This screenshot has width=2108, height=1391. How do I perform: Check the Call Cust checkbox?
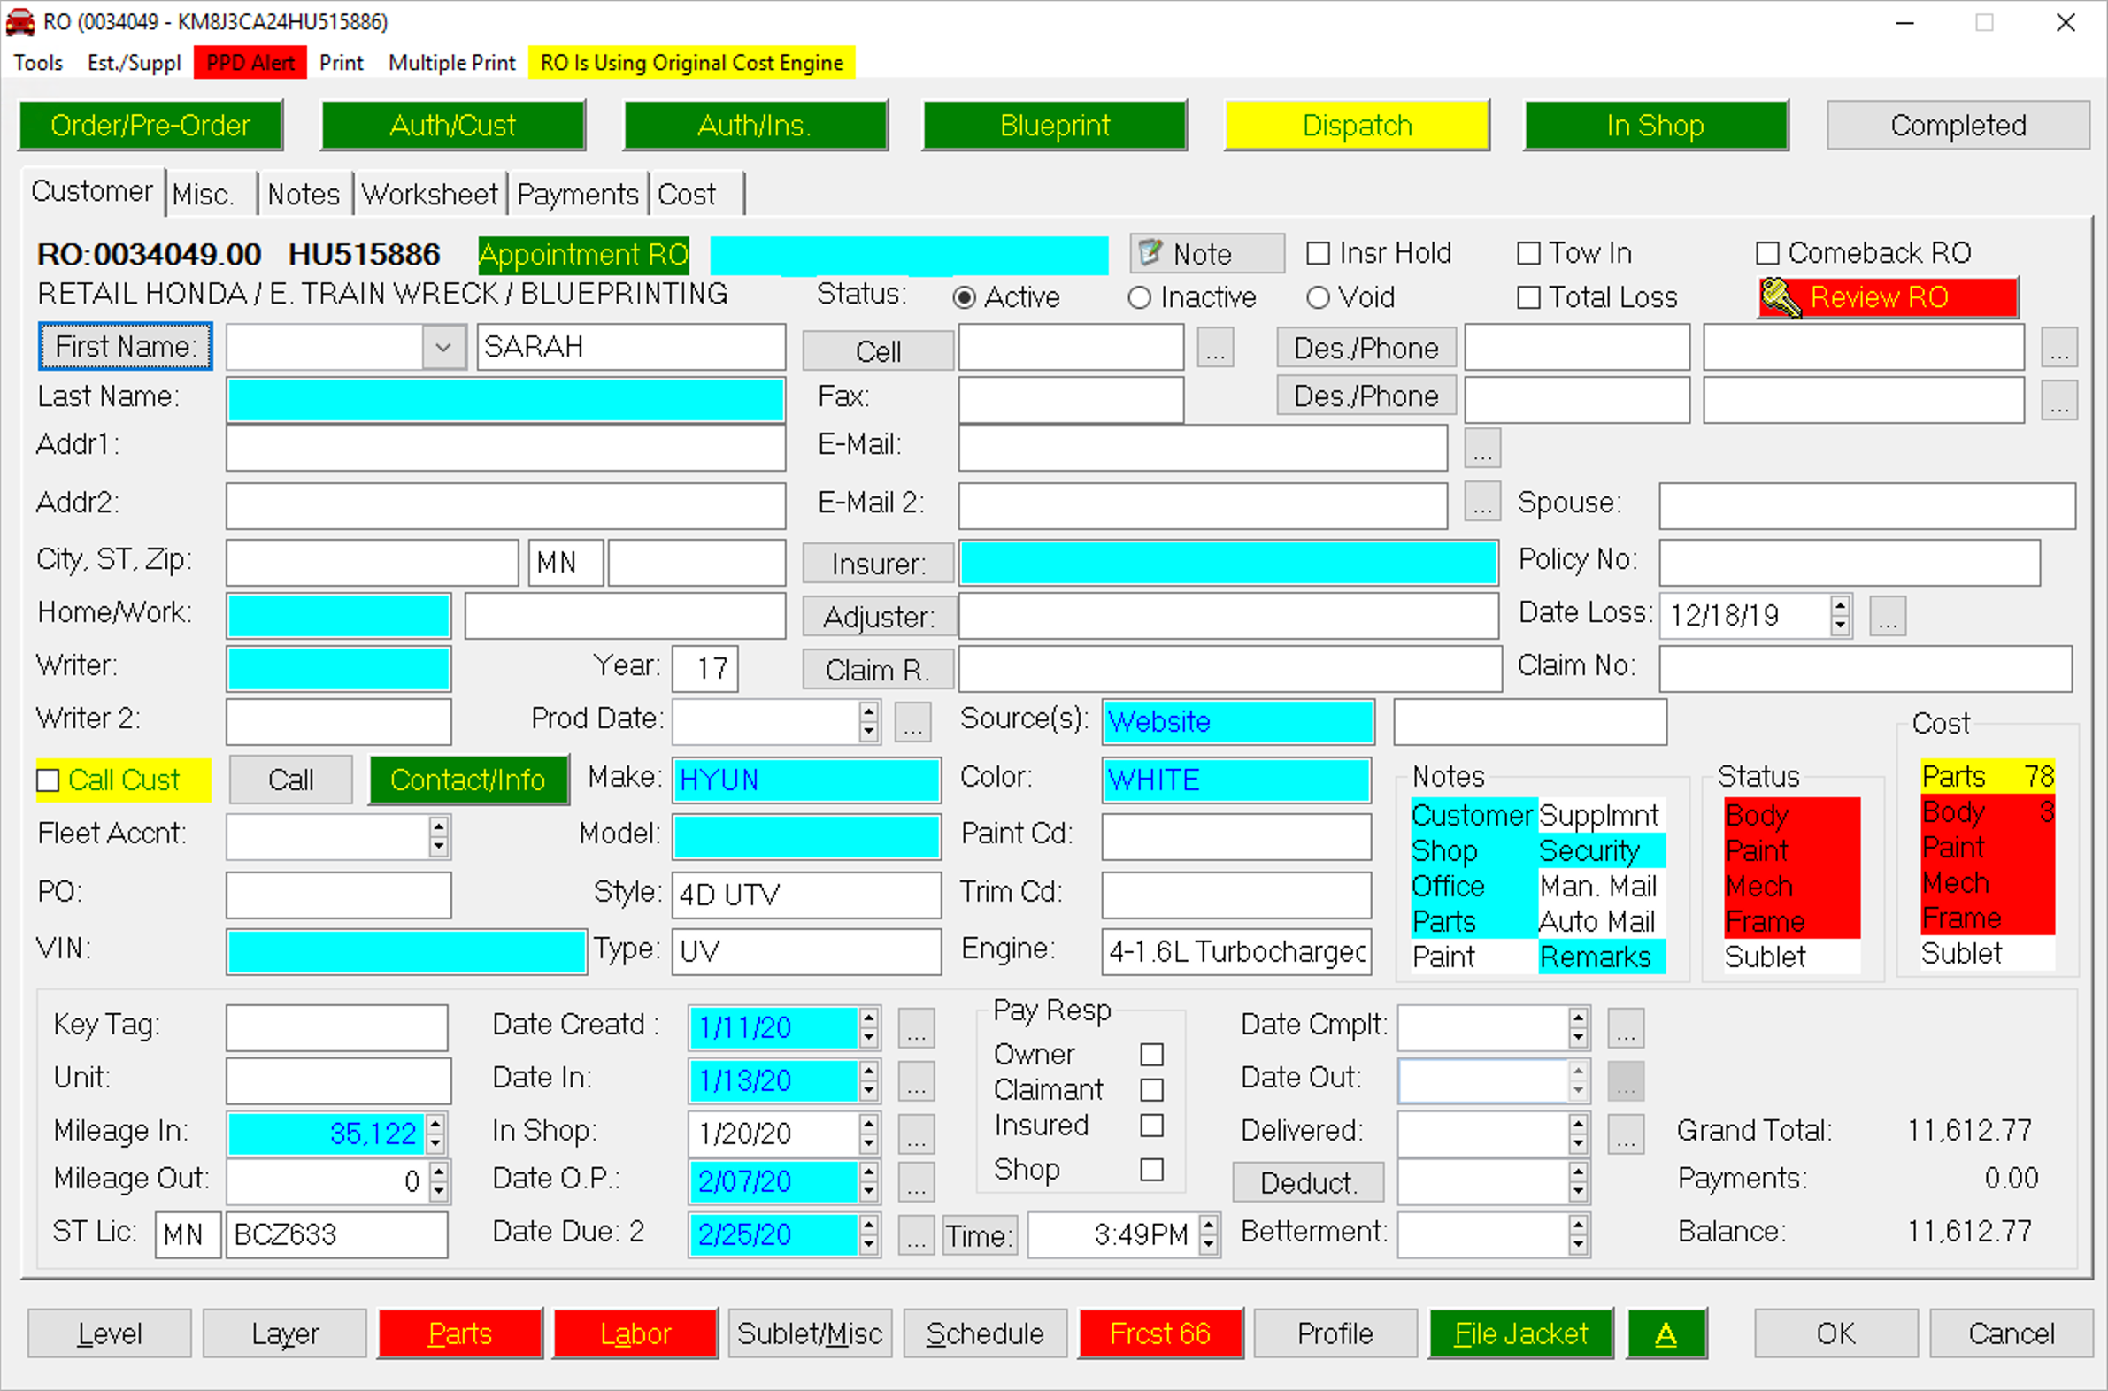point(48,780)
